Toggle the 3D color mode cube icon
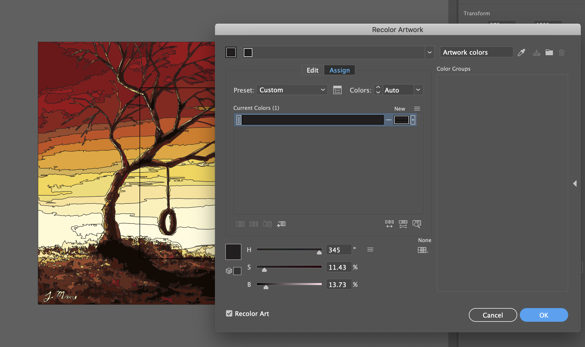Viewport: 585px width, 347px height. tap(229, 271)
